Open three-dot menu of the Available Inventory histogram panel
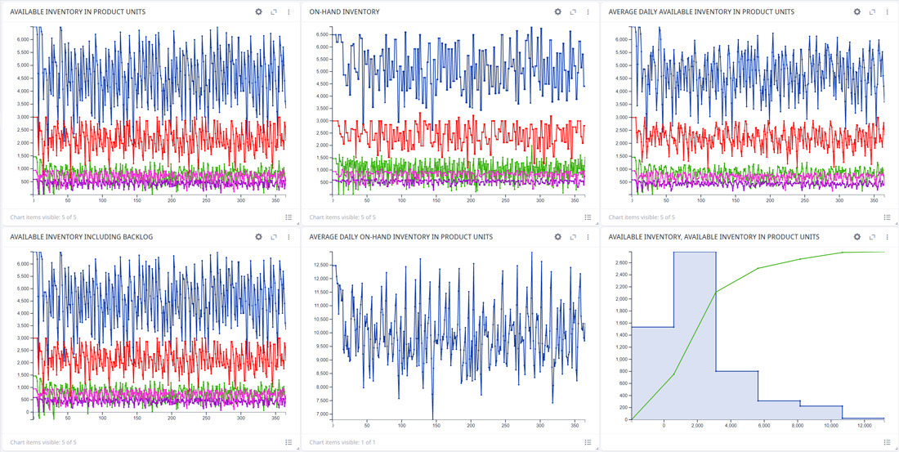899x452 pixels. tap(887, 236)
